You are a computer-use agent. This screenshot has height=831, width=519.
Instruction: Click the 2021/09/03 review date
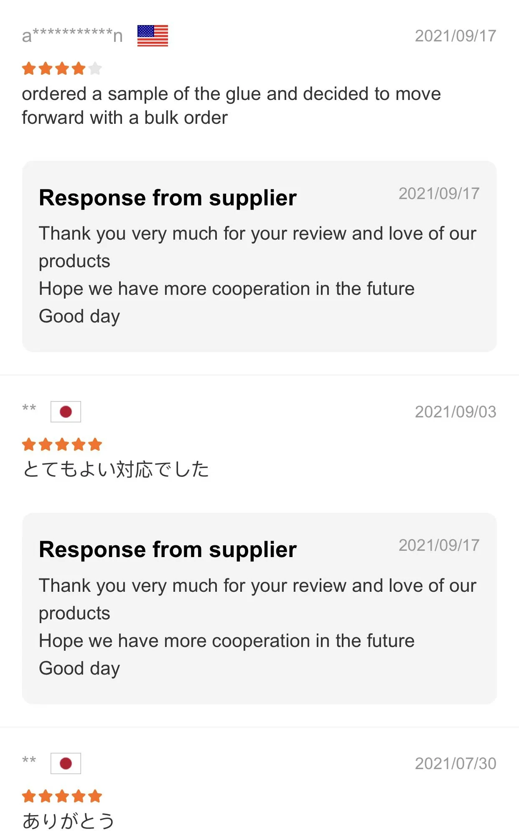455,412
